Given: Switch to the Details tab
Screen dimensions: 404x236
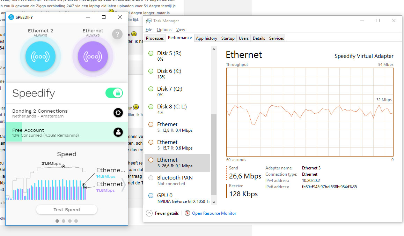Looking at the screenshot, I should (x=259, y=38).
